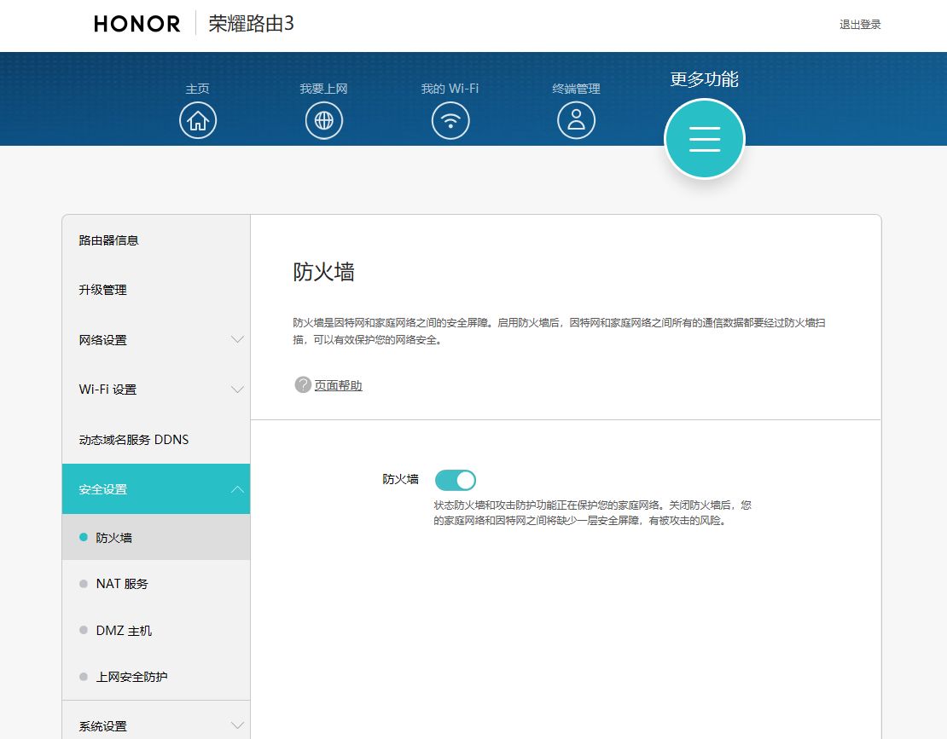Select the 防火墙 submenu item
Image resolution: width=947 pixels, height=739 pixels.
click(156, 538)
